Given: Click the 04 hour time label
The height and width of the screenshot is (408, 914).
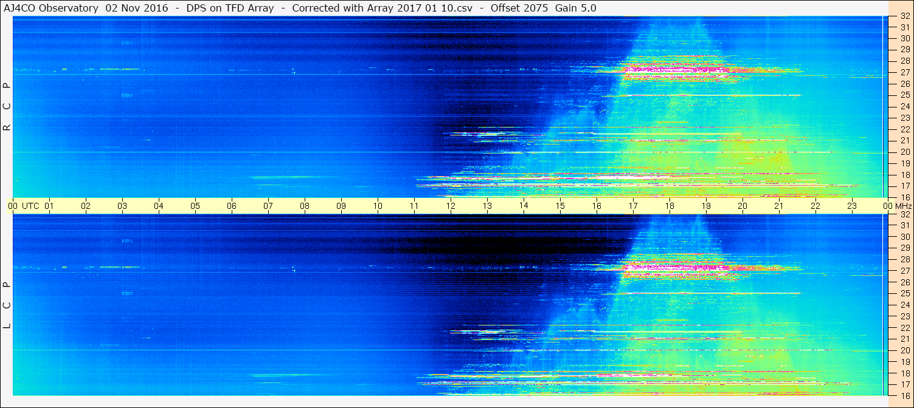Looking at the screenshot, I should 159,206.
